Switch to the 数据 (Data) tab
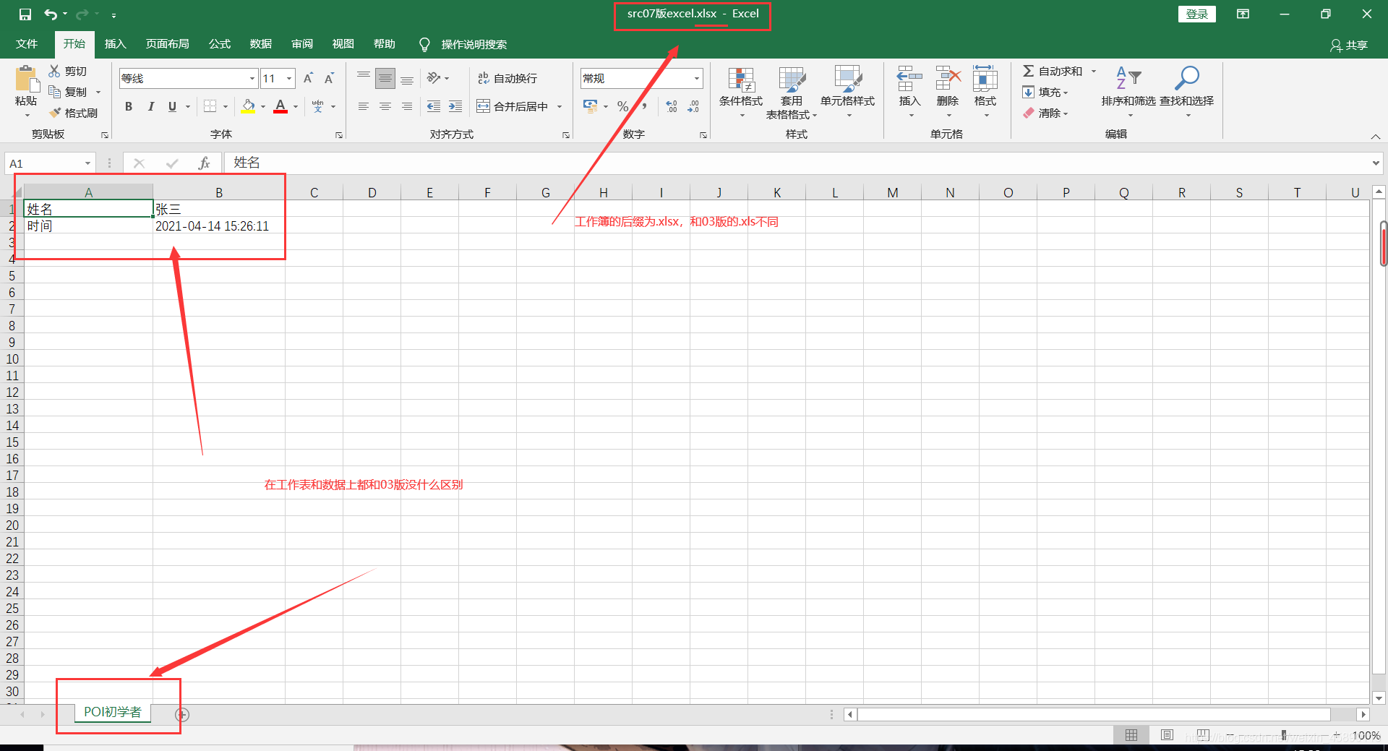This screenshot has width=1388, height=751. tap(261, 44)
